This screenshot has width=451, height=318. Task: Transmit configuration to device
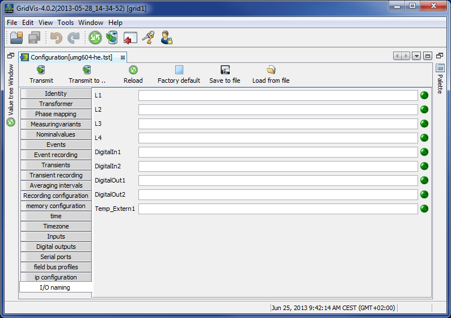pyautogui.click(x=41, y=75)
